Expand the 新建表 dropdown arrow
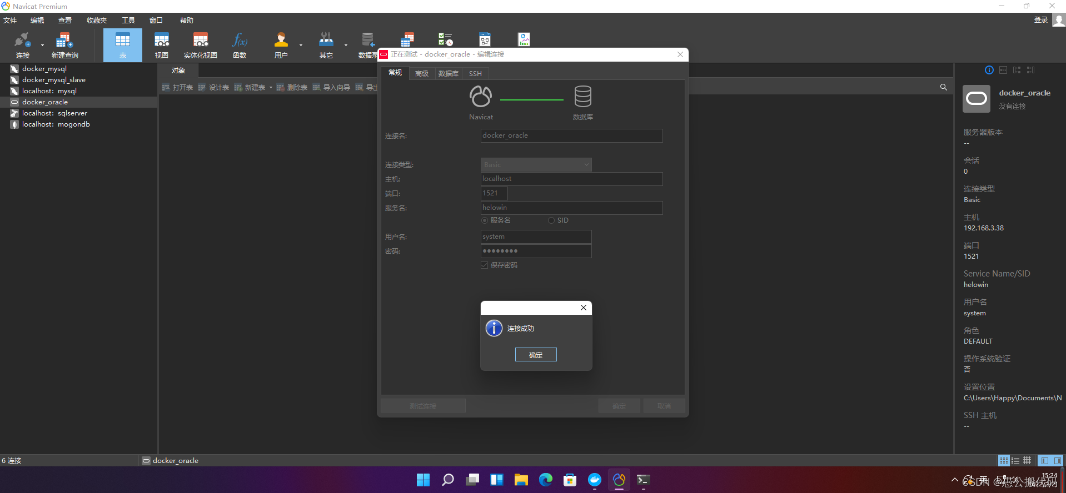The image size is (1066, 493). (x=271, y=88)
